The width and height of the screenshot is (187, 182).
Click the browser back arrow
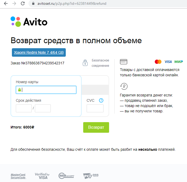(x=6, y=3)
